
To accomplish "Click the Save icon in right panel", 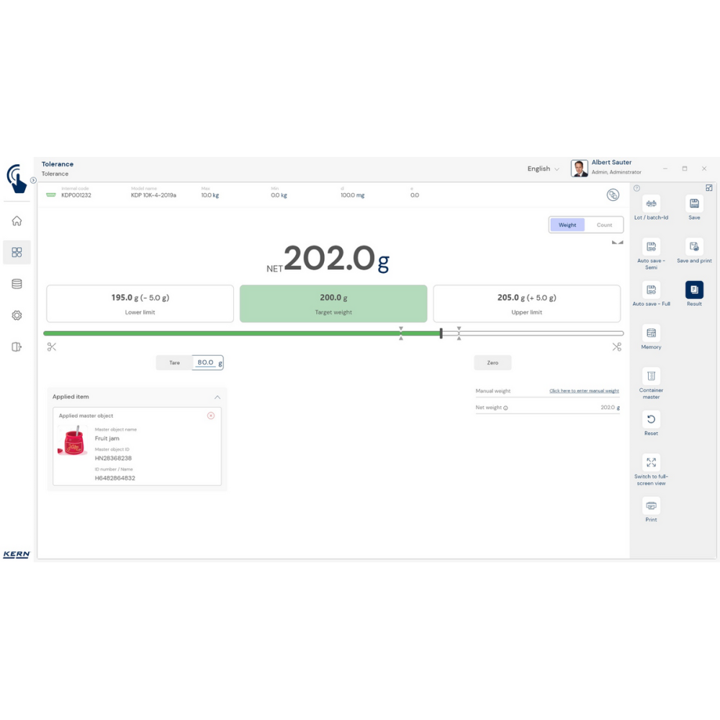I will 694,204.
